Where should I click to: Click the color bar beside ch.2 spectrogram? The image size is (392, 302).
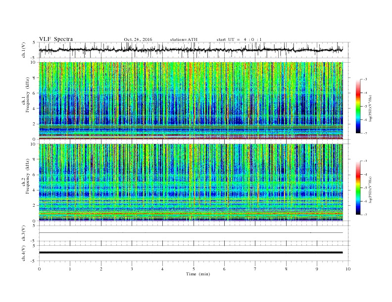point(358,188)
